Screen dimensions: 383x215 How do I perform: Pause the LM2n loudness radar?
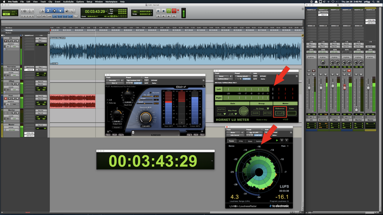pos(282,140)
